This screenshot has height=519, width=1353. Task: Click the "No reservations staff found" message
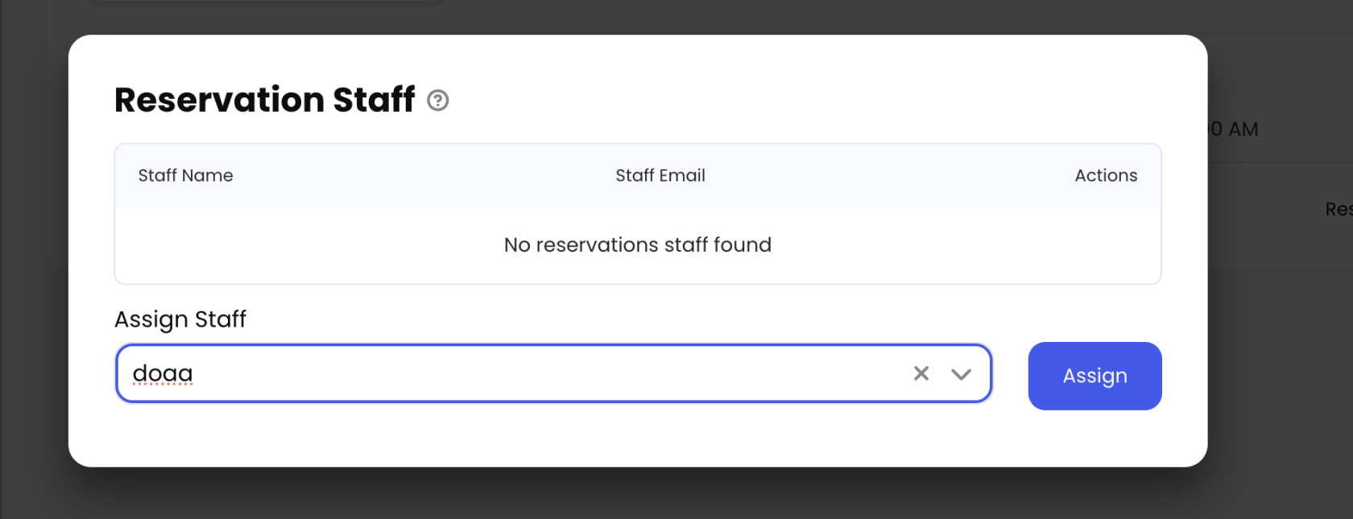coord(637,245)
